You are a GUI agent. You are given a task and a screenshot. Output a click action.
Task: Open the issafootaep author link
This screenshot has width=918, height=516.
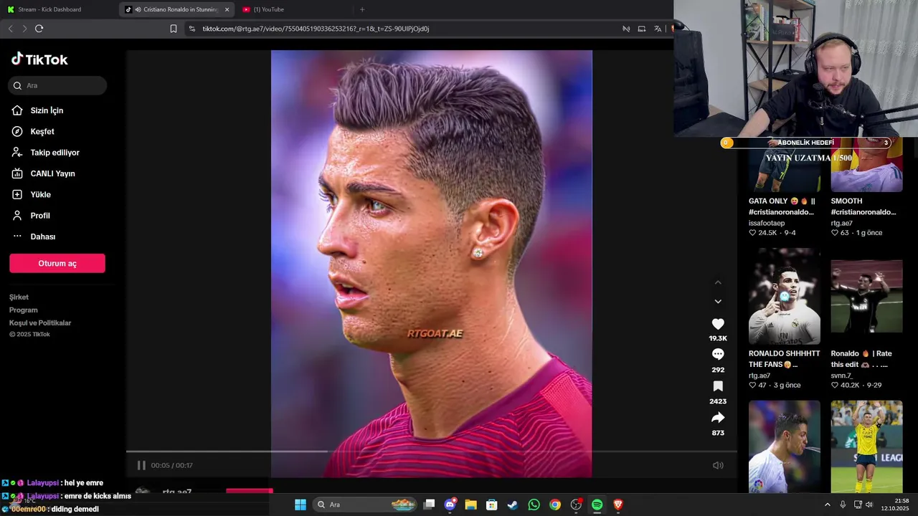767,223
